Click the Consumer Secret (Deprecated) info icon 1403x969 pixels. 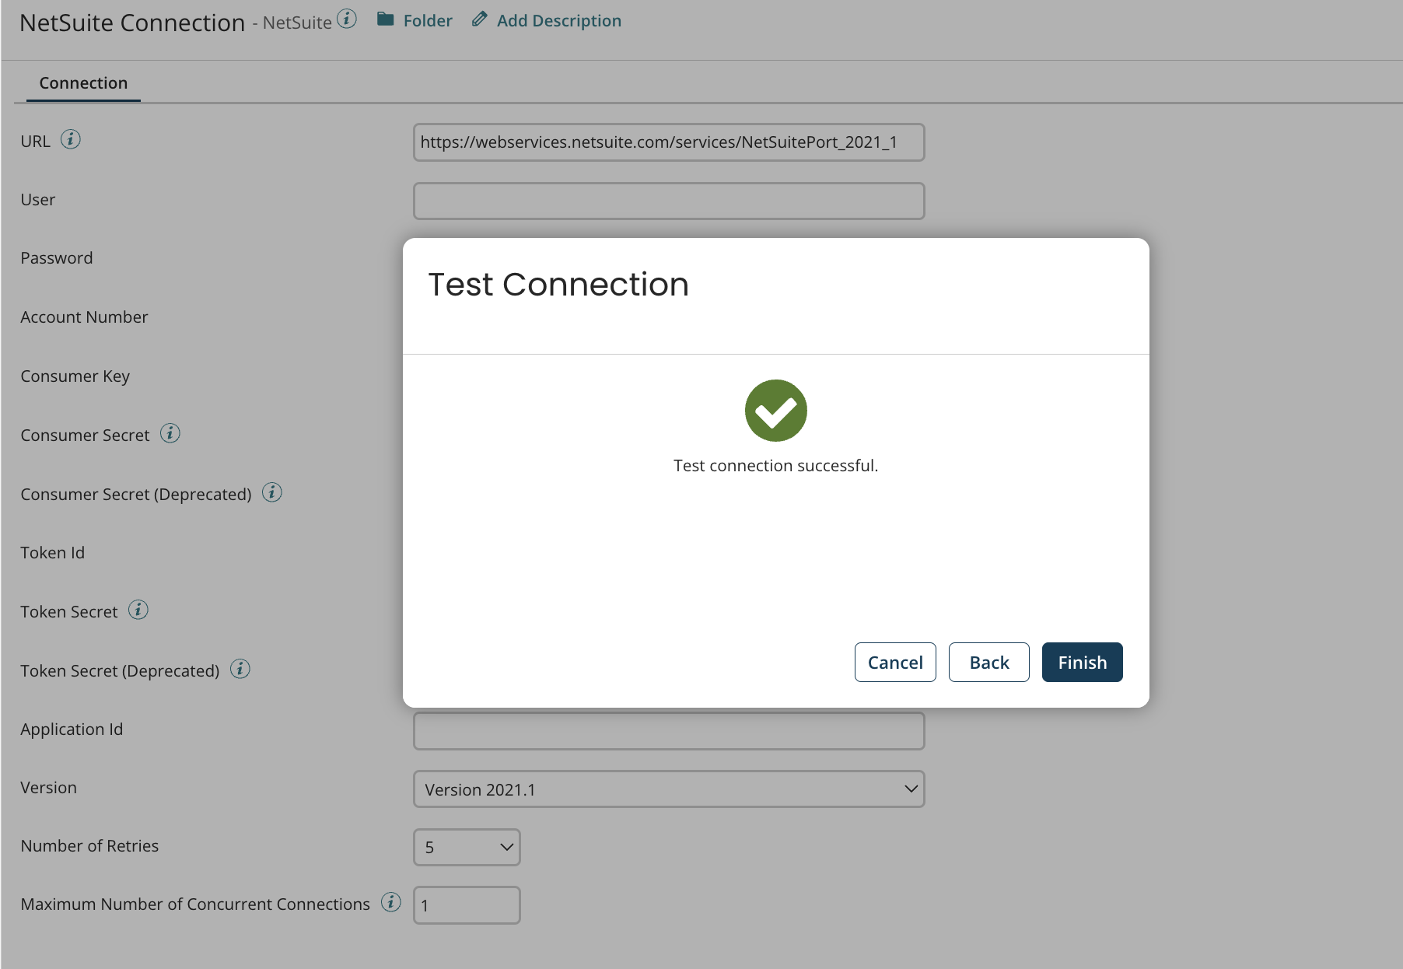(x=271, y=492)
